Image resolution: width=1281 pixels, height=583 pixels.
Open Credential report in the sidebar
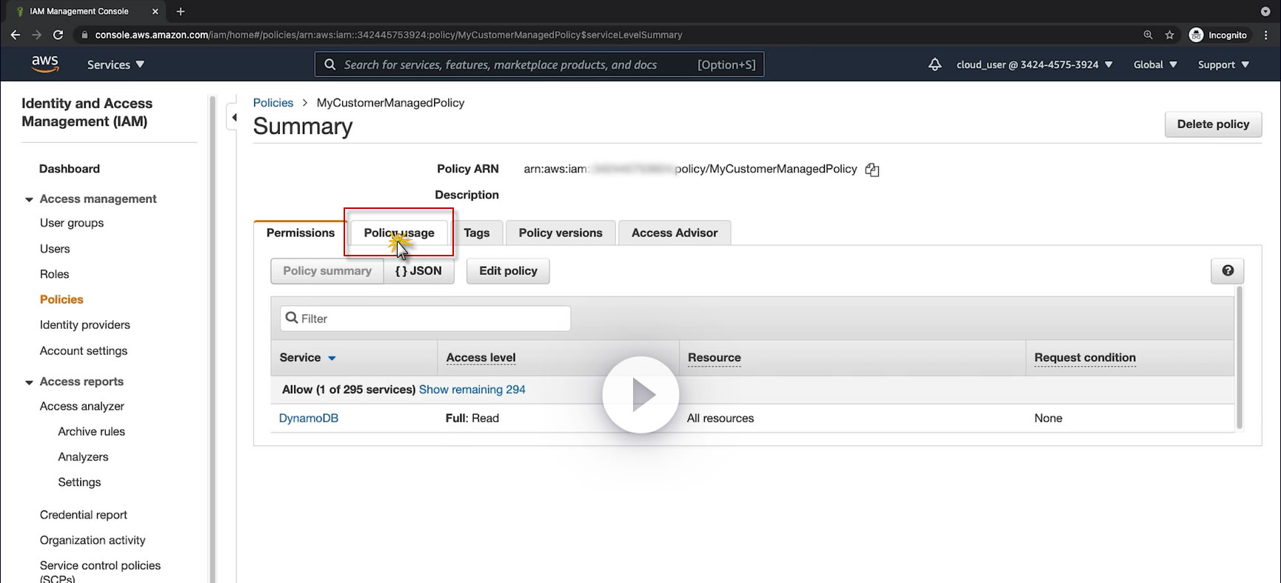(84, 515)
